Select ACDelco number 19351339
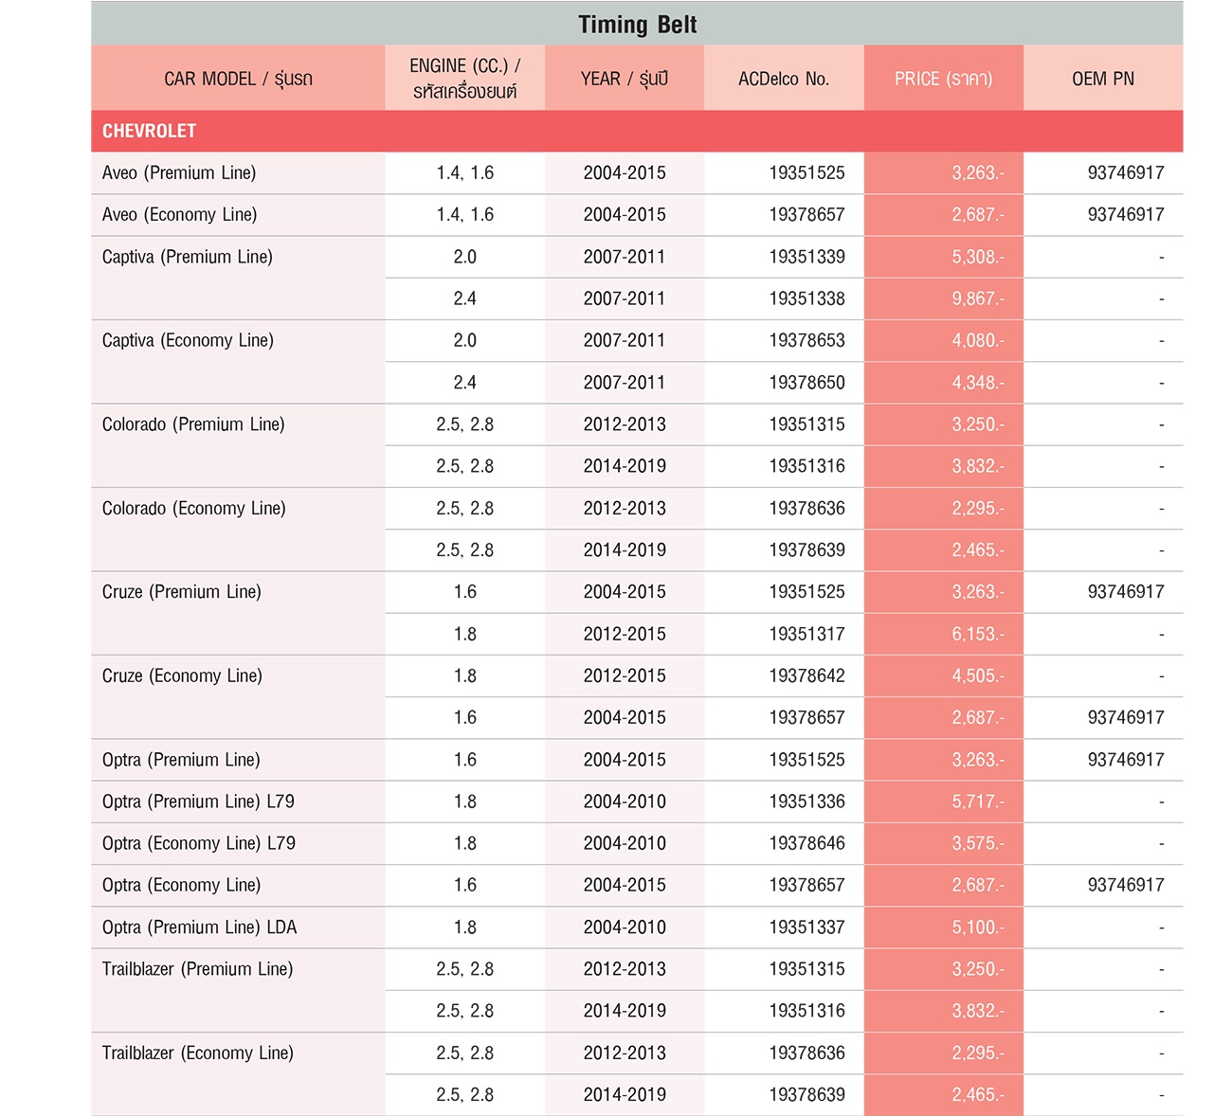The height and width of the screenshot is (1116, 1232). point(806,257)
